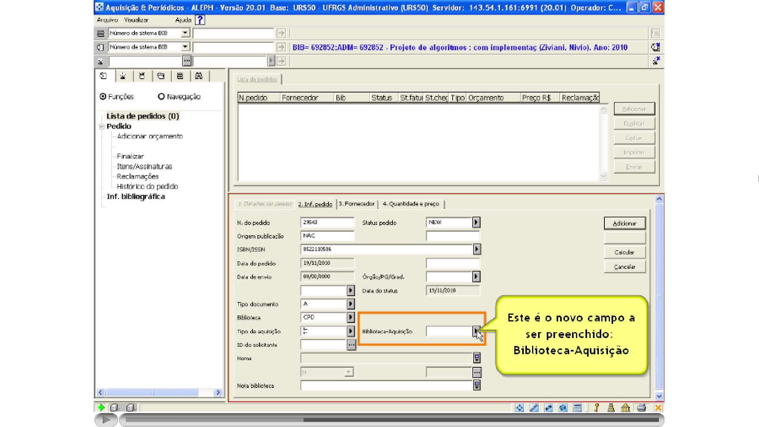Open the Ajuda menu
Viewport: 759px width, 427px height.
183,20
